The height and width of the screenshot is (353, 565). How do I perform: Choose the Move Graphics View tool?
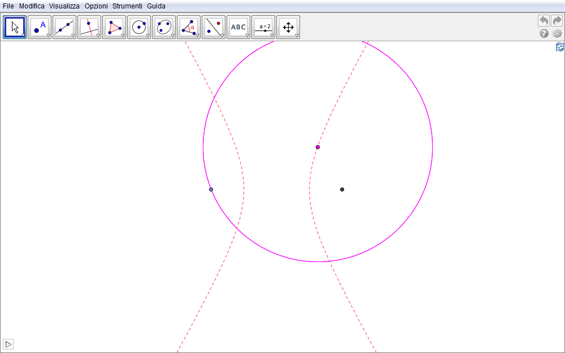pyautogui.click(x=288, y=27)
